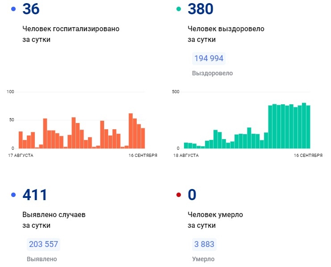Click the 'Выздоровело' label under the badge
The image size is (331, 267).
(212, 73)
